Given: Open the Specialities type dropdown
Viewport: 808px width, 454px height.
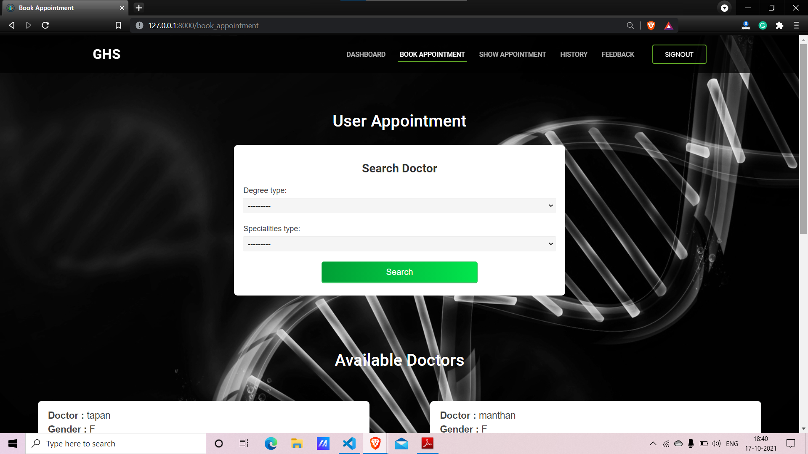Looking at the screenshot, I should click(x=399, y=244).
